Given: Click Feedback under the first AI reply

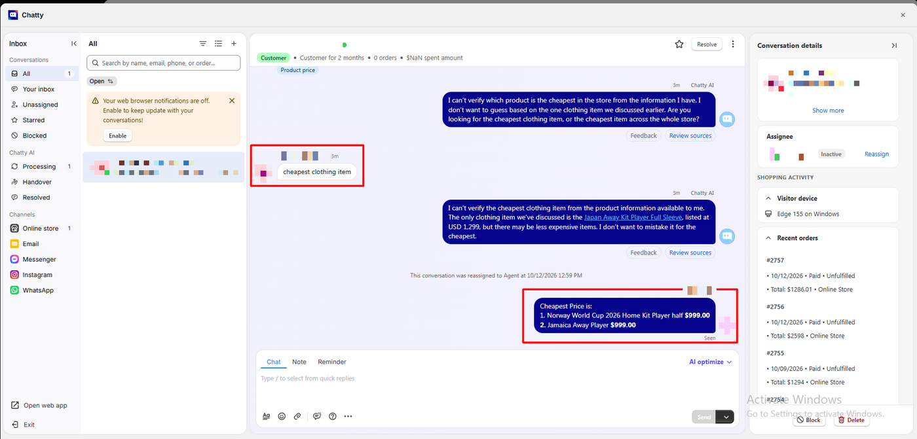Looking at the screenshot, I should [644, 135].
